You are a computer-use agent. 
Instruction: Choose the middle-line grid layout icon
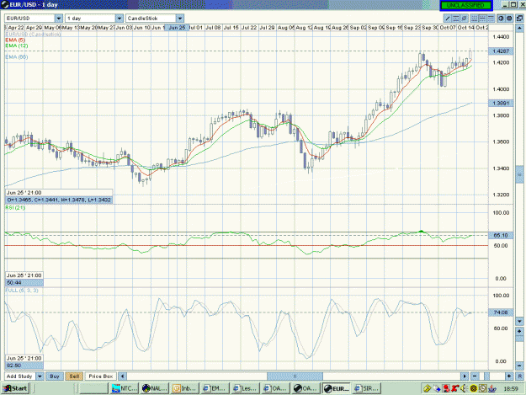(x=482, y=19)
